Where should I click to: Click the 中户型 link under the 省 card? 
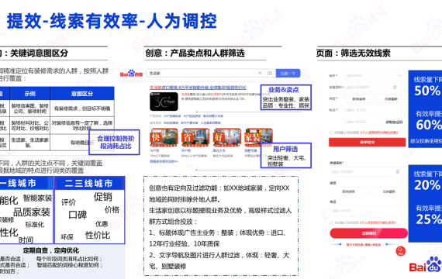[x=186, y=150]
